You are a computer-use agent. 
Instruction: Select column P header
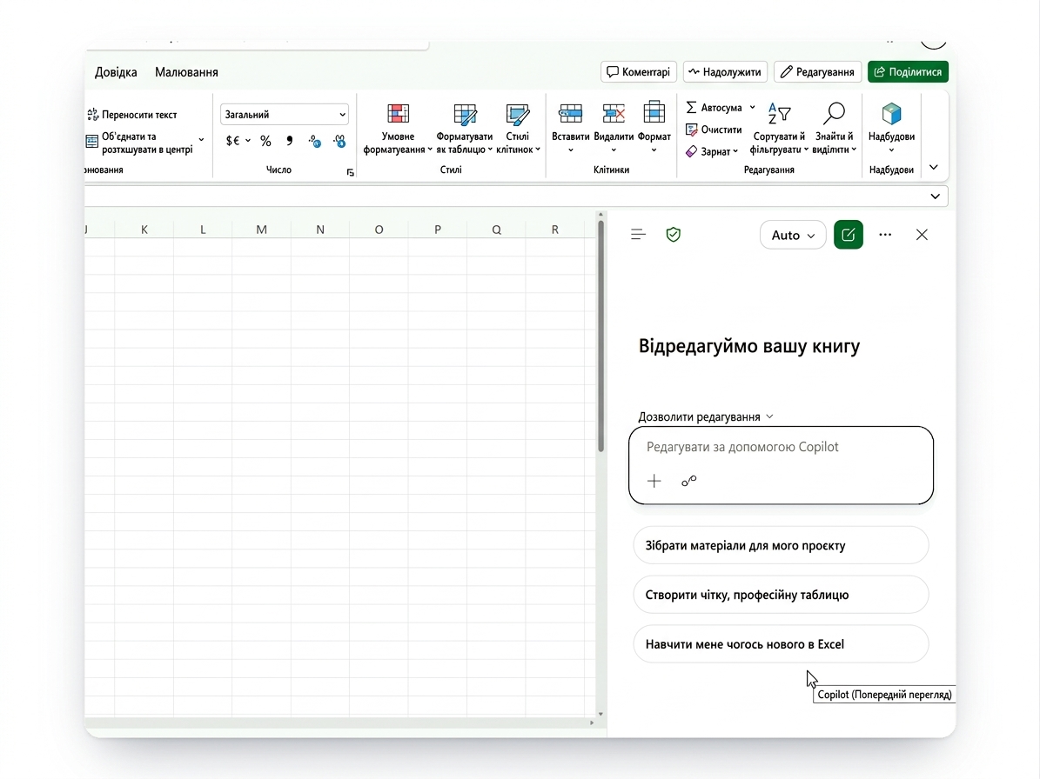click(x=437, y=230)
